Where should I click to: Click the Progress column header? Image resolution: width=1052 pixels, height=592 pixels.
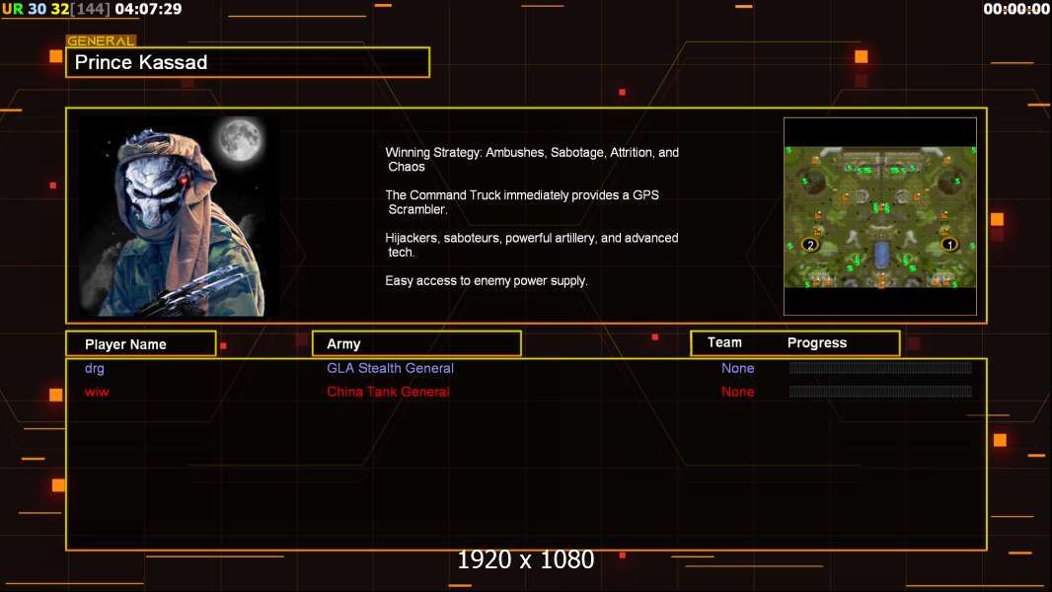816,342
